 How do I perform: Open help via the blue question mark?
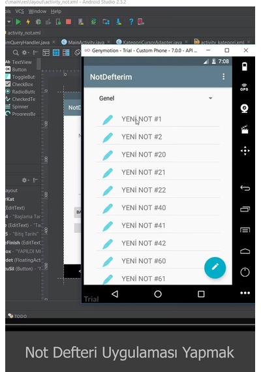131,22
